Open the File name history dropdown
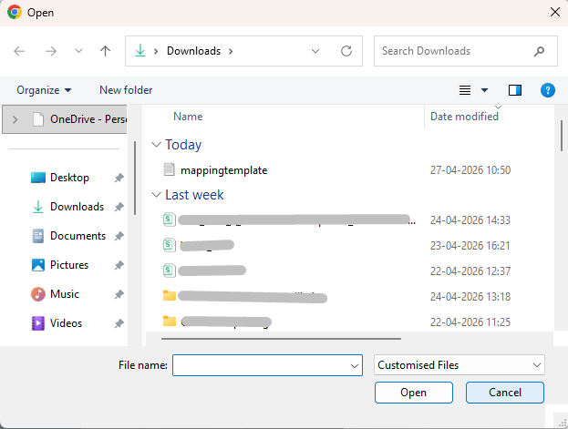Screen dimensions: 568x429 tap(355, 365)
